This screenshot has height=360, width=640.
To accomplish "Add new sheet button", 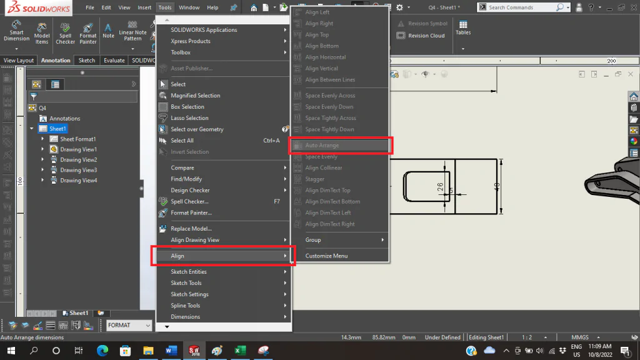I will [101, 313].
